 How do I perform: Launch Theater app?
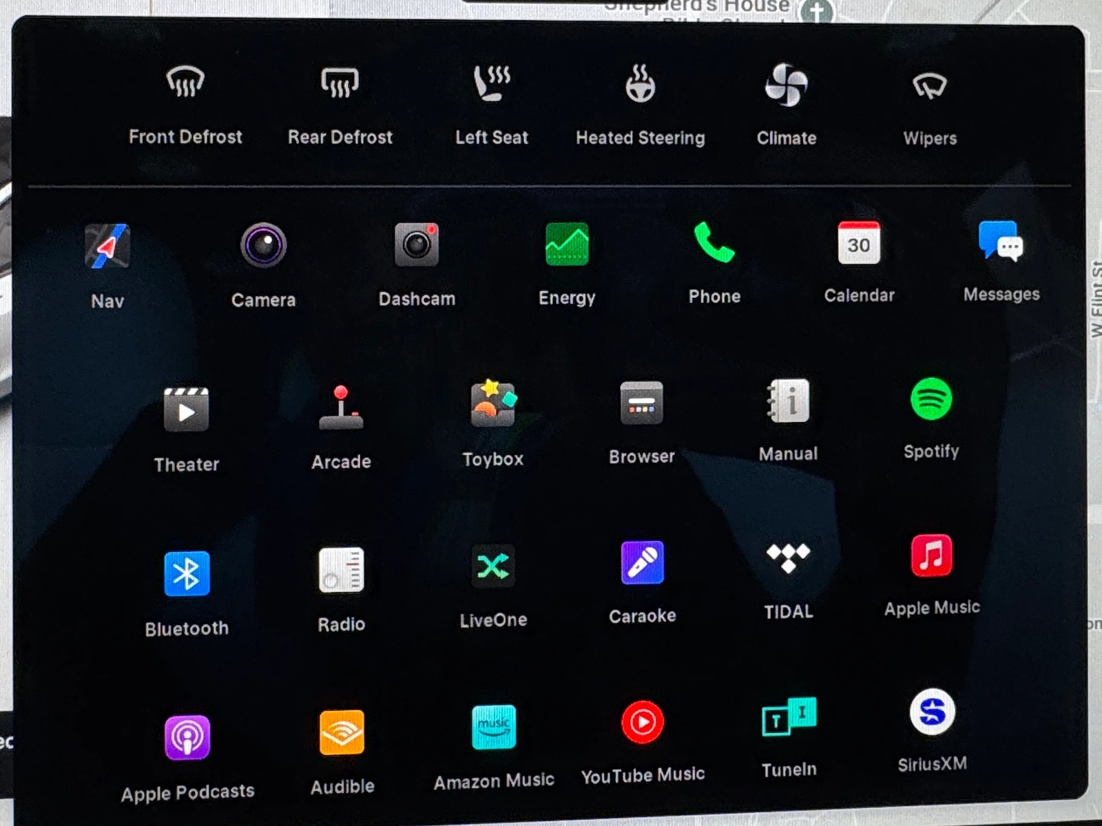point(186,409)
